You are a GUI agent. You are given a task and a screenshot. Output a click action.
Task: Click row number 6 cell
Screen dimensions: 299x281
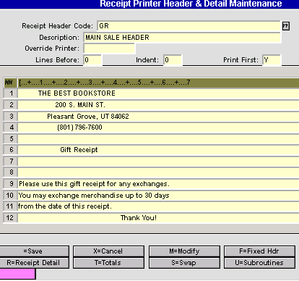10,150
